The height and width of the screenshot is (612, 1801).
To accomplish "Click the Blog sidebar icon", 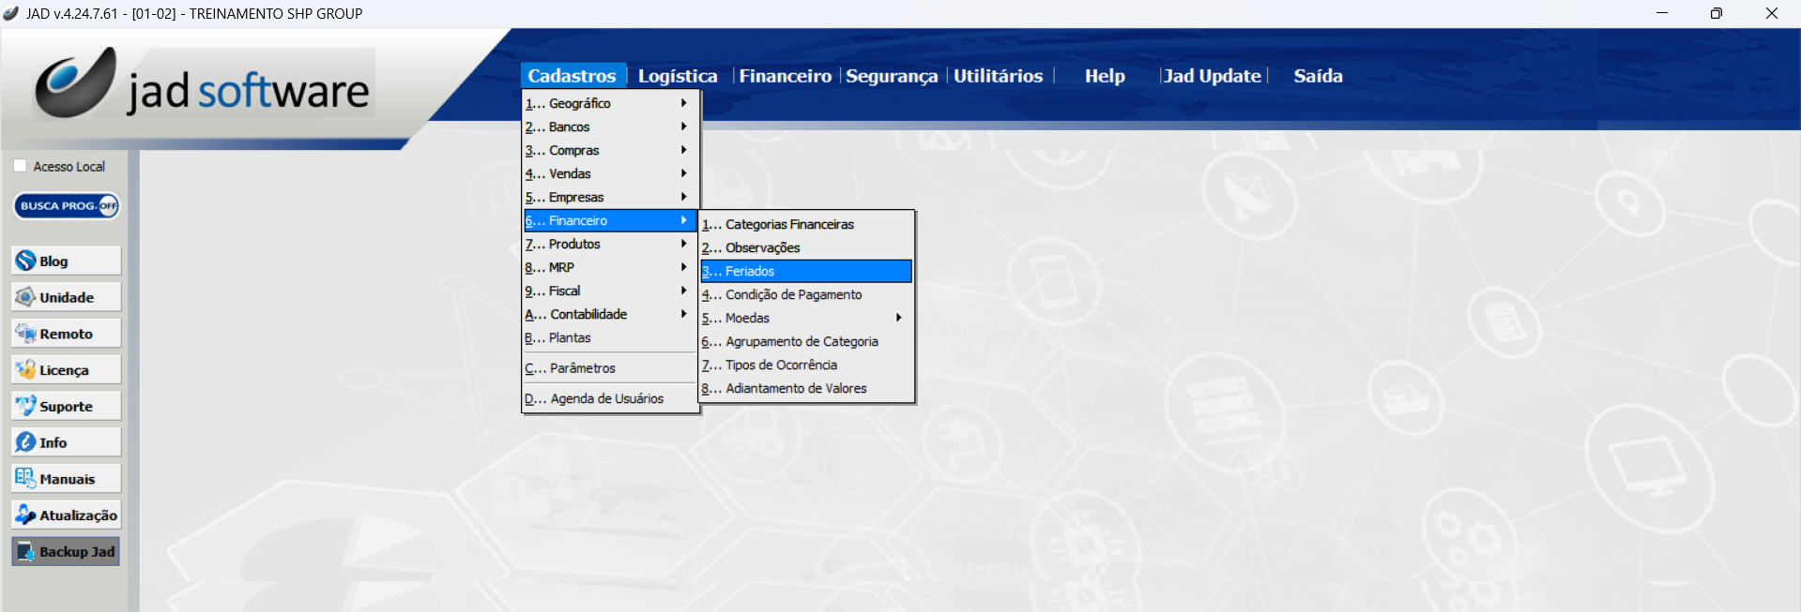I will (x=26, y=261).
